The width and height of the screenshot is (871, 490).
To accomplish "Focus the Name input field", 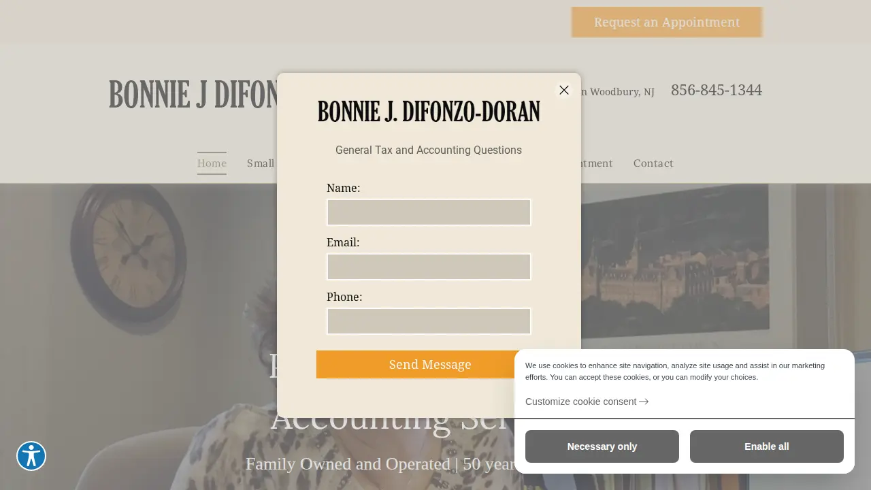I will click(x=429, y=212).
